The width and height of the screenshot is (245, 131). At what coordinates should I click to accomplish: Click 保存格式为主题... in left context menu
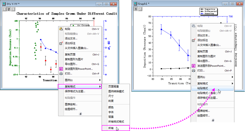[77, 92]
